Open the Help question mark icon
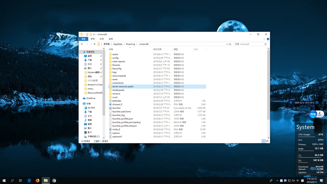 tap(268, 39)
